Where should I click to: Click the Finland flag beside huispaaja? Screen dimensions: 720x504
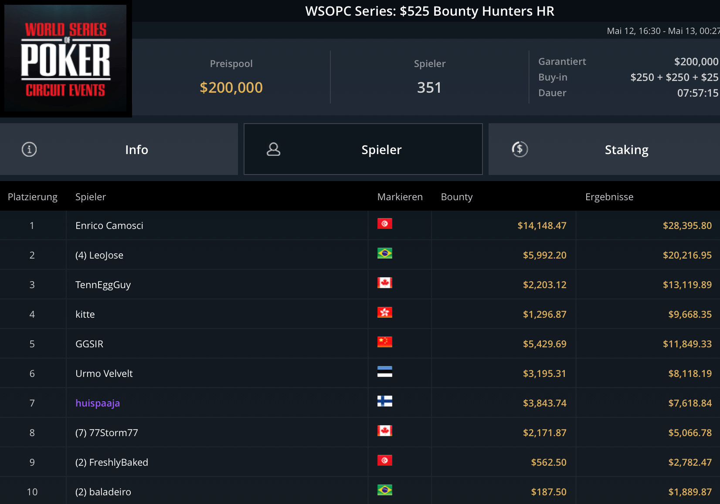tap(384, 401)
